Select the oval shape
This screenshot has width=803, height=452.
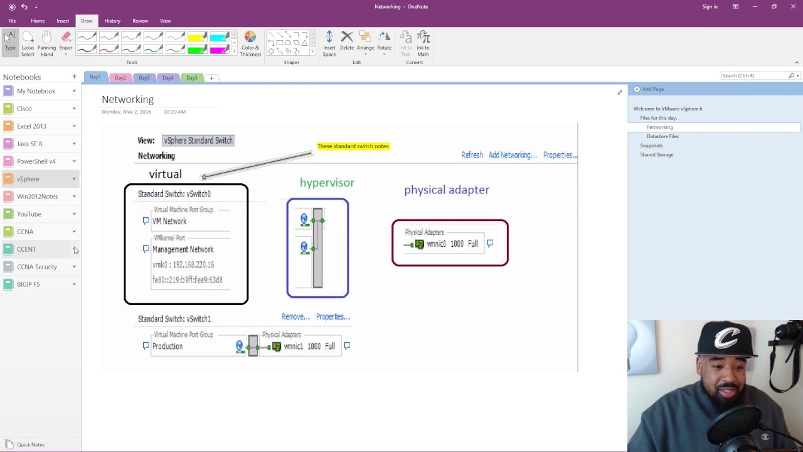click(288, 43)
